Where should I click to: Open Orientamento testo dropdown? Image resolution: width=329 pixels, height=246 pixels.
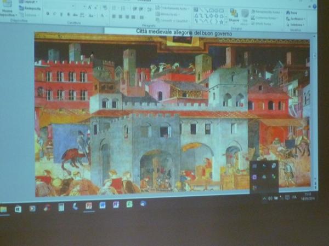[172, 8]
